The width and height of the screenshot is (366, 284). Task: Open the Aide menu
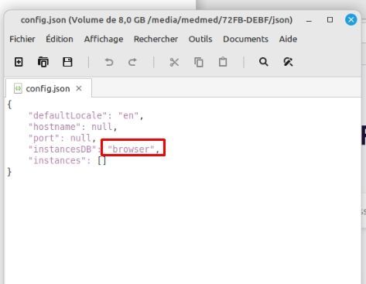point(288,39)
